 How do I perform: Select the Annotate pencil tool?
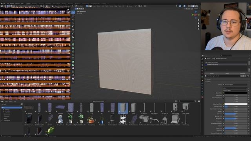[x=73, y=34]
